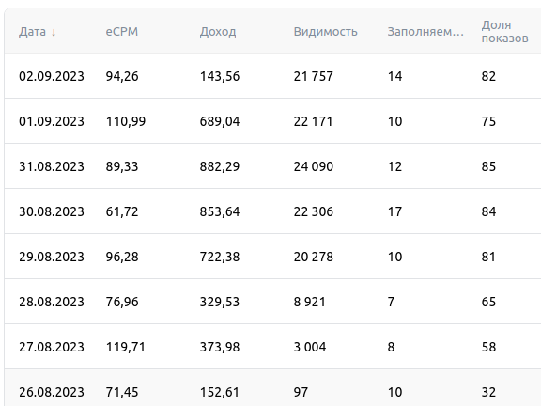Select the row dated 30.08.2023
Screen dimensions: 541x406
(x=272, y=211)
